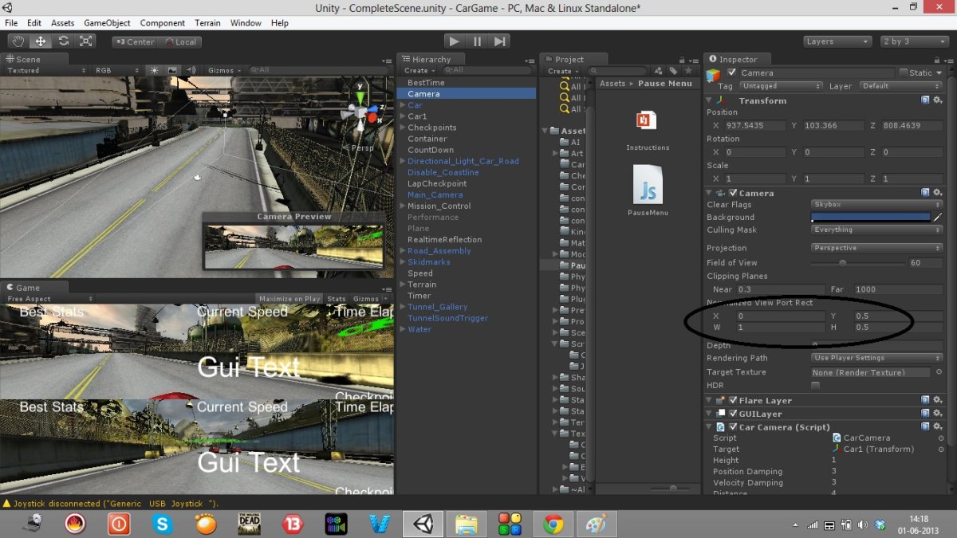Toggle the Local handle rotation button

pyautogui.click(x=179, y=41)
